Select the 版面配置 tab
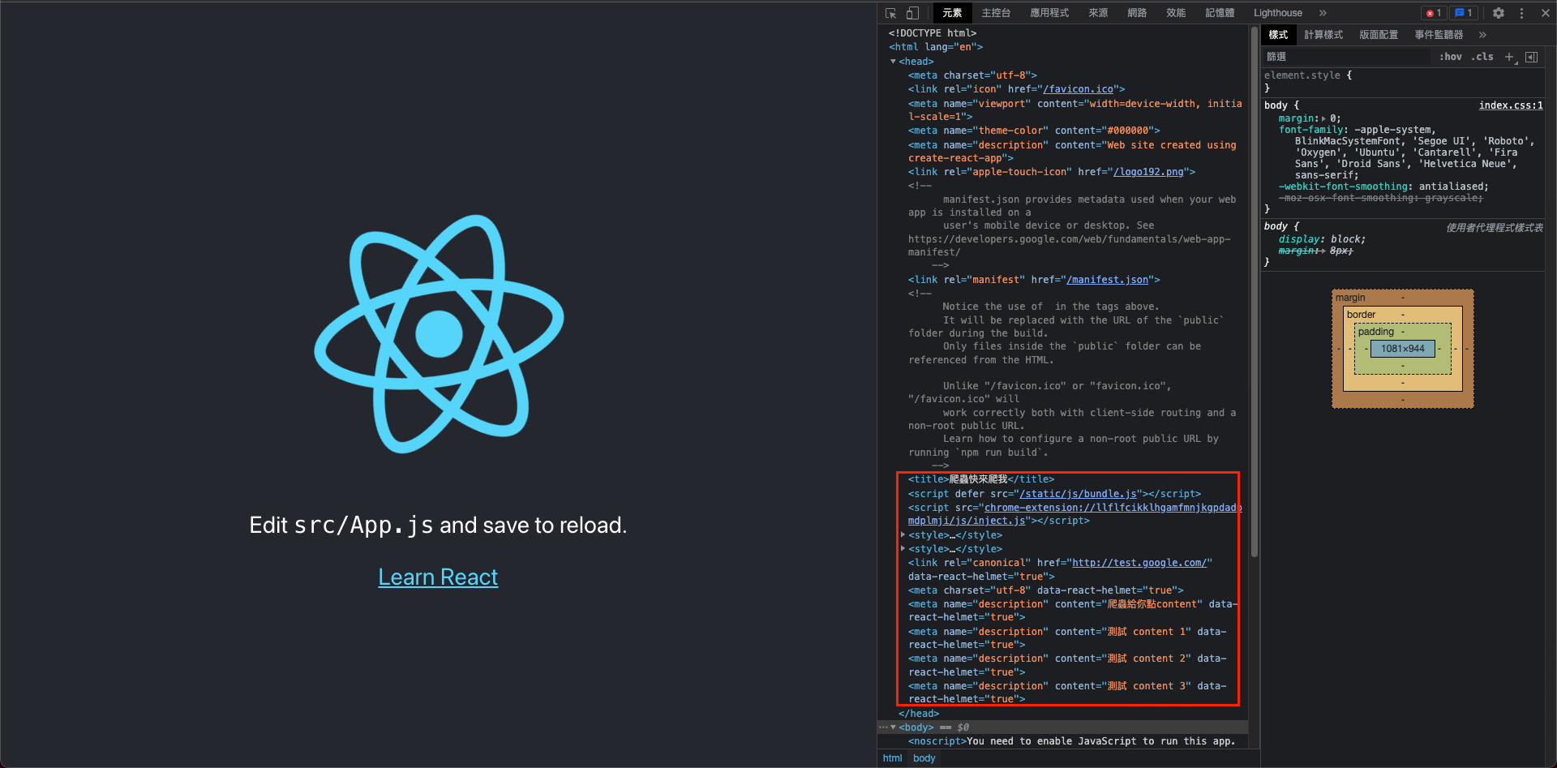 tap(1379, 35)
